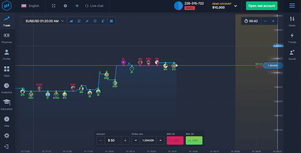Open the chart type area icon

click(x=71, y=21)
